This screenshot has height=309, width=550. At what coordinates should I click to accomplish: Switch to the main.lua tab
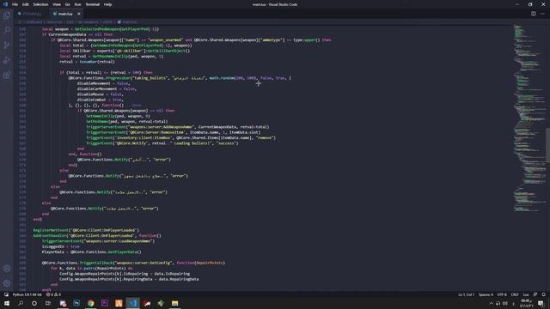pos(65,14)
